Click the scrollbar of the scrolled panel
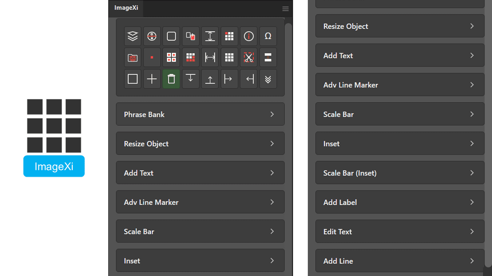This screenshot has width=492, height=276. (488, 133)
